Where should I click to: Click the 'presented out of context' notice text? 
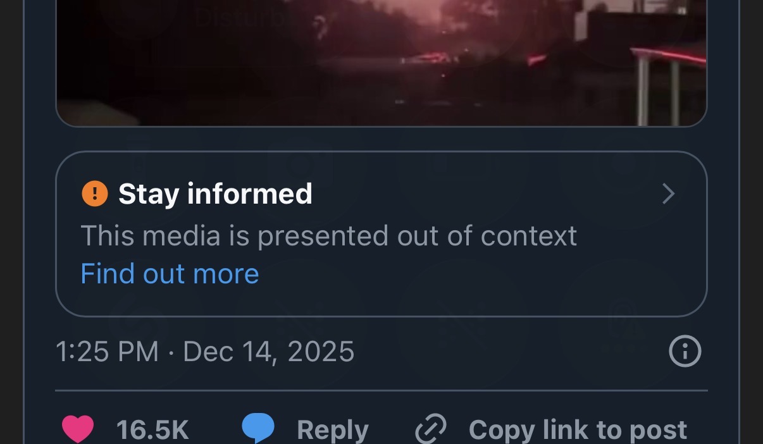click(x=418, y=236)
